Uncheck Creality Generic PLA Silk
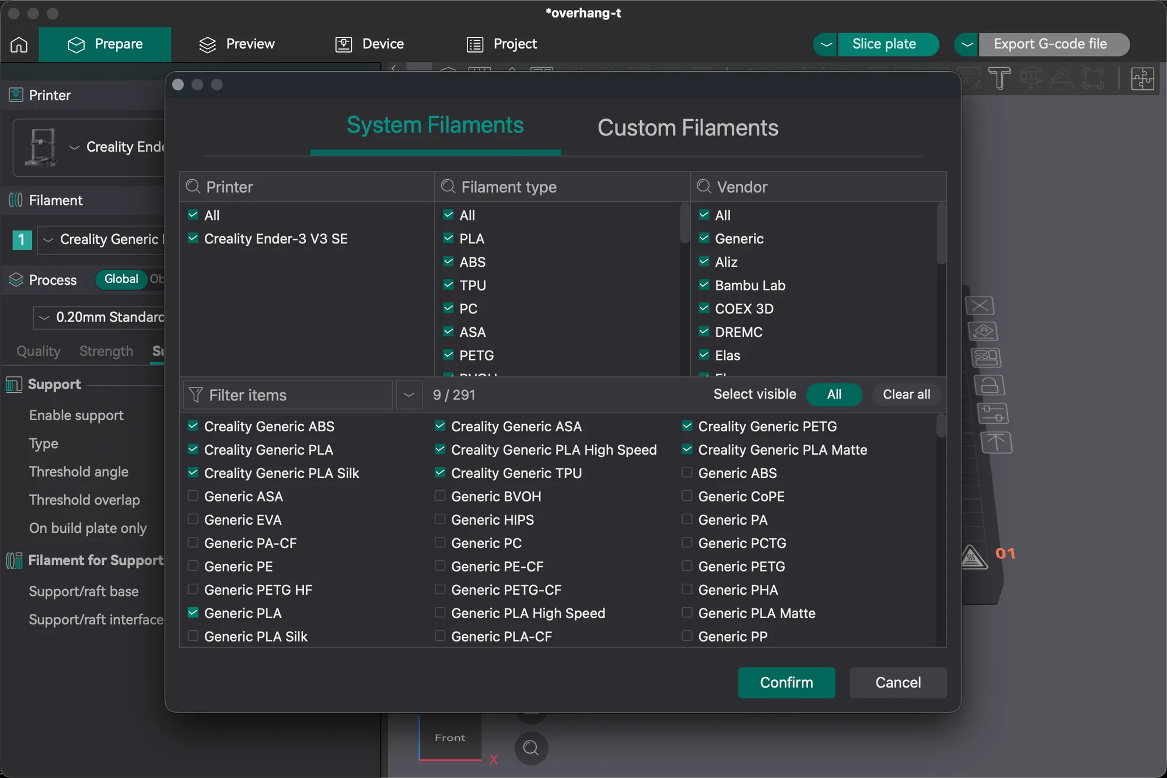The image size is (1167, 778). [193, 473]
